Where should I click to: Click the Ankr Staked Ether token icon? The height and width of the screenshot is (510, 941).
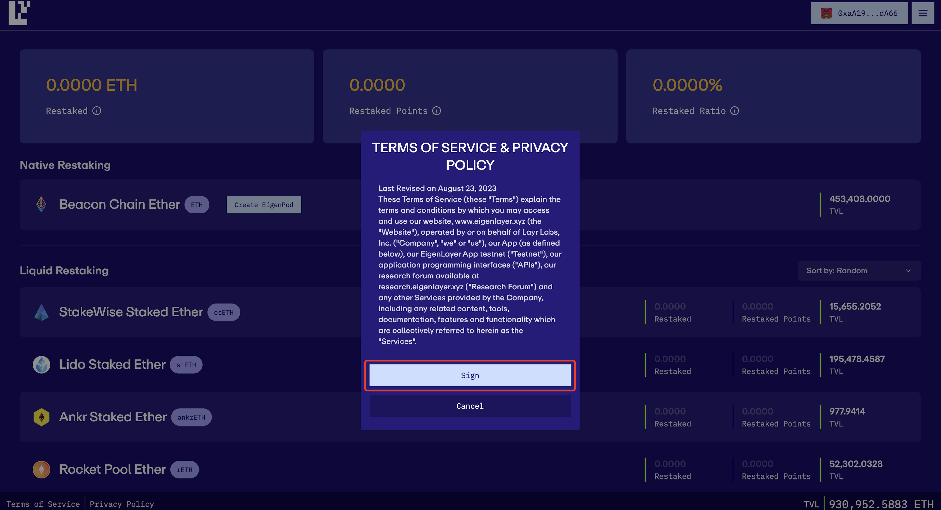(x=41, y=417)
